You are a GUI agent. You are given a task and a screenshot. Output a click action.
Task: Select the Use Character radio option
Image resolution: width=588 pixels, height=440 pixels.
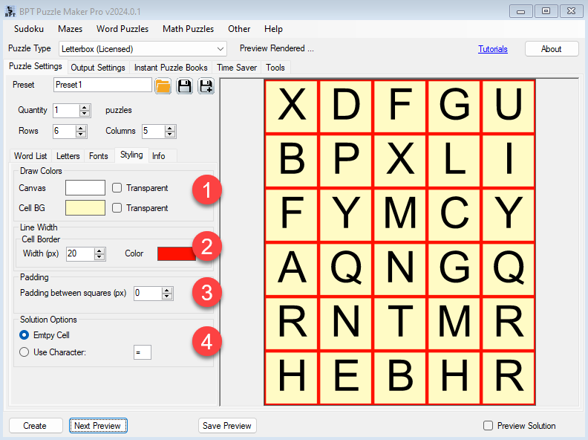pyautogui.click(x=25, y=352)
